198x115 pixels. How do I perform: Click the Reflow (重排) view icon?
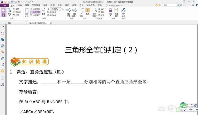[x=43, y=11]
